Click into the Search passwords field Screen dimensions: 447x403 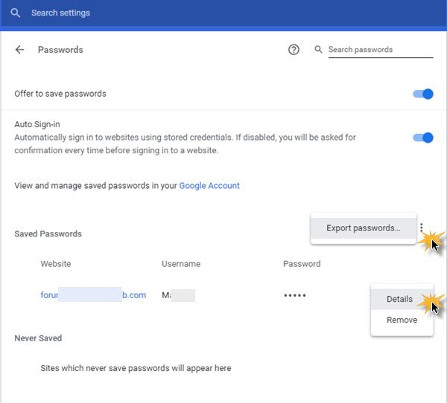click(x=380, y=50)
